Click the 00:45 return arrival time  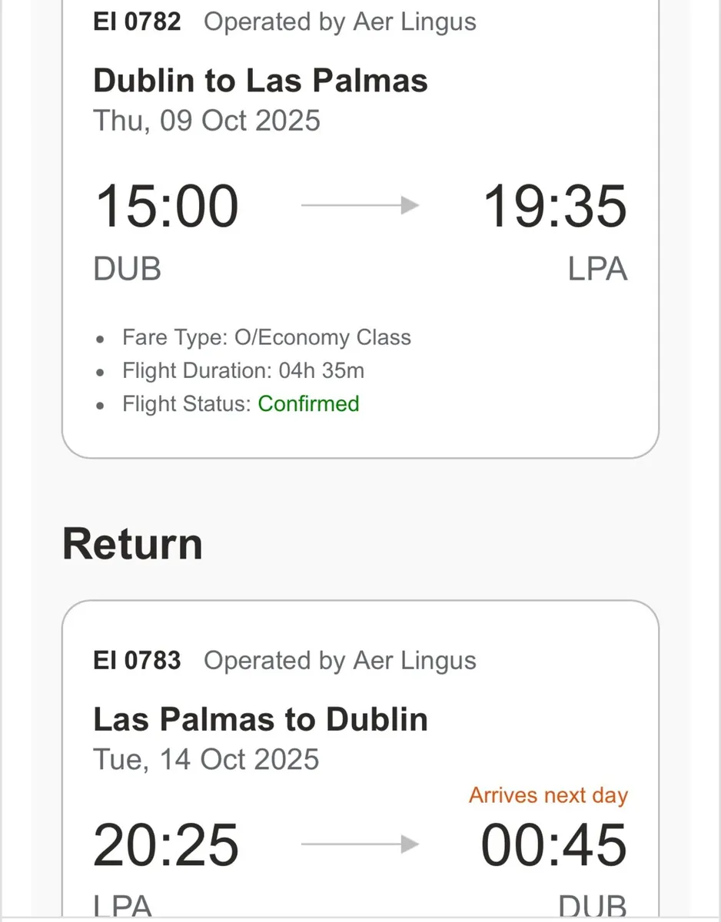[x=554, y=845]
